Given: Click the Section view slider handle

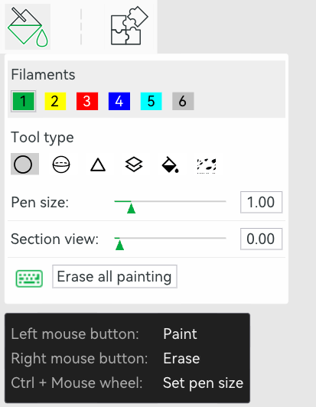Looking at the screenshot, I should pyautogui.click(x=119, y=245).
